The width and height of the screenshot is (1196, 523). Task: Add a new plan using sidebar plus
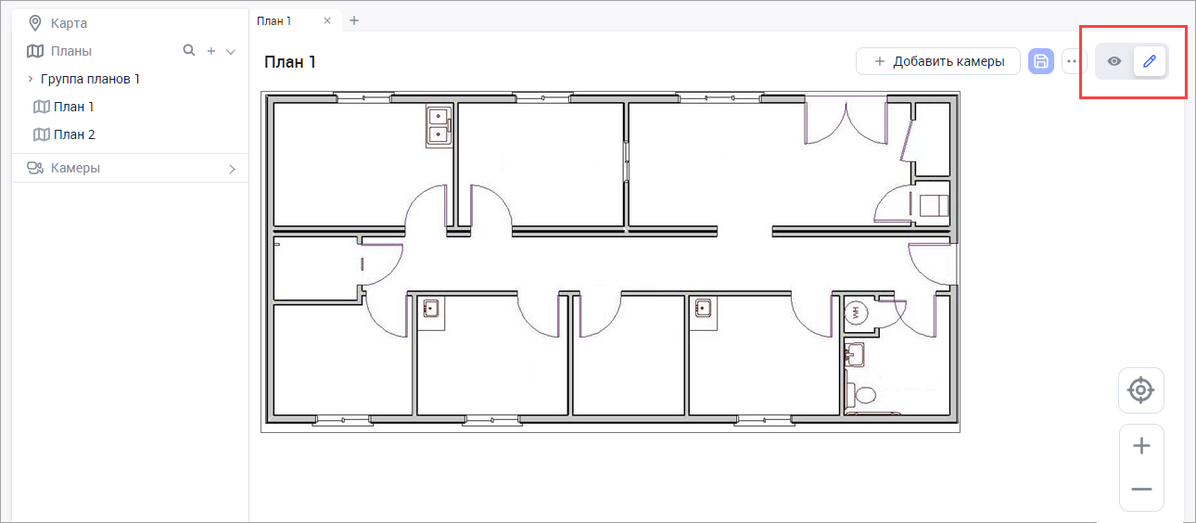[211, 51]
